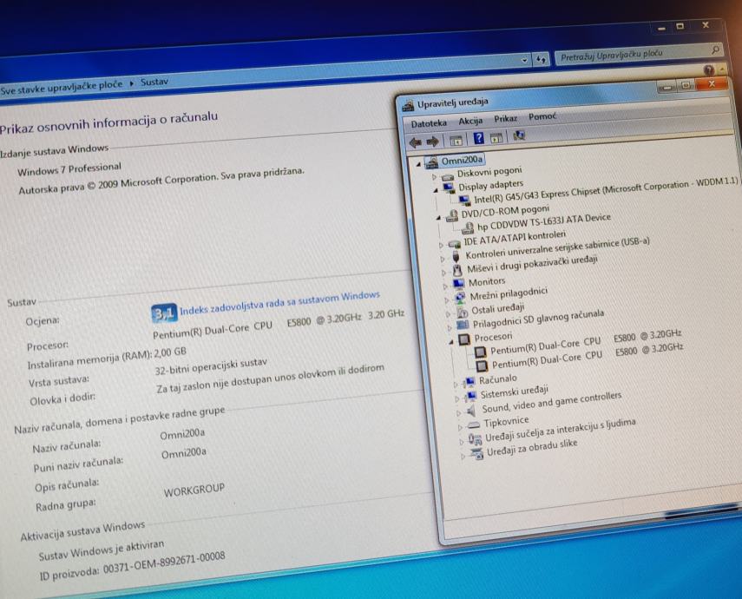Select the USB controllers plug icon
The width and height of the screenshot is (742, 599).
click(x=456, y=257)
